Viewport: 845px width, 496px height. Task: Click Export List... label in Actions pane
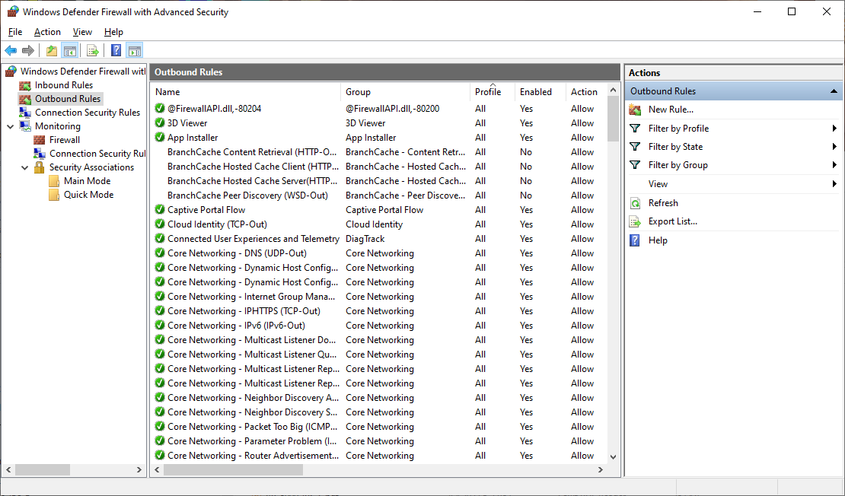pyautogui.click(x=672, y=221)
